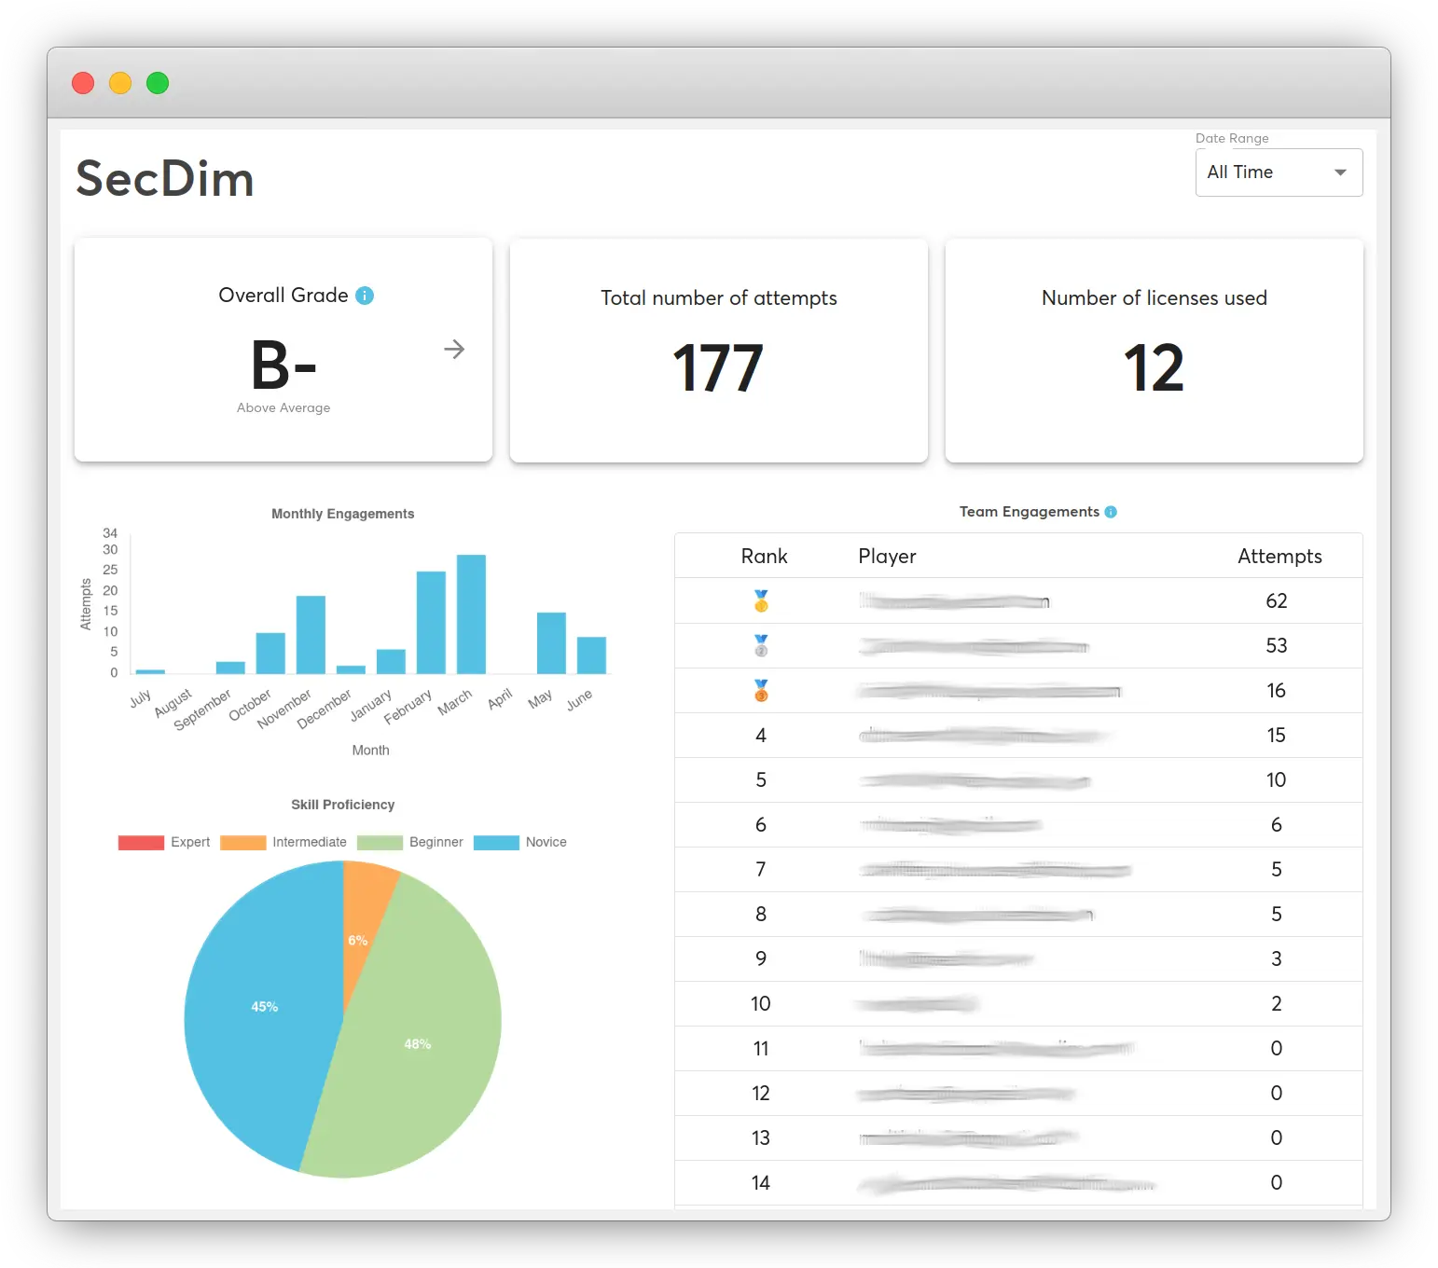Viewport: 1438px width, 1268px height.
Task: Select the March bar in Monthly Engagements
Action: (471, 615)
